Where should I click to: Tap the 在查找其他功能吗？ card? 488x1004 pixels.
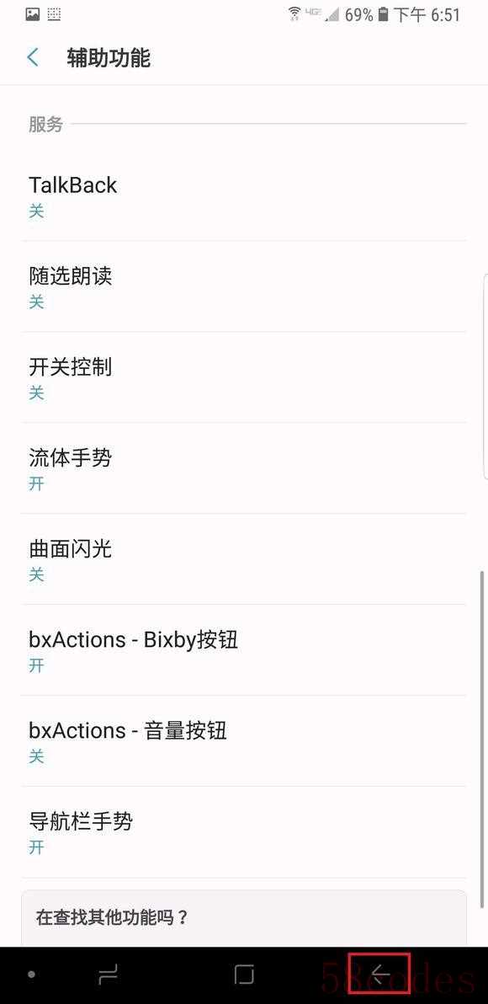pyautogui.click(x=244, y=918)
